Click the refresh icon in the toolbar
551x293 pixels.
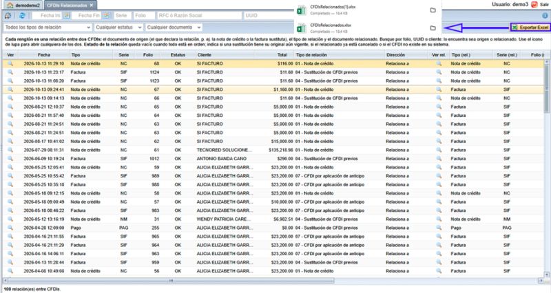[22, 15]
